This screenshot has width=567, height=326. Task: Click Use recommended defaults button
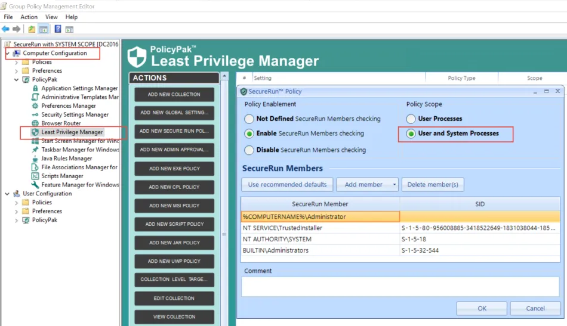(x=287, y=185)
